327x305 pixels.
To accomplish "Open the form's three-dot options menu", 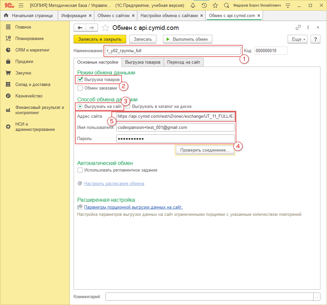I will coord(308,28).
